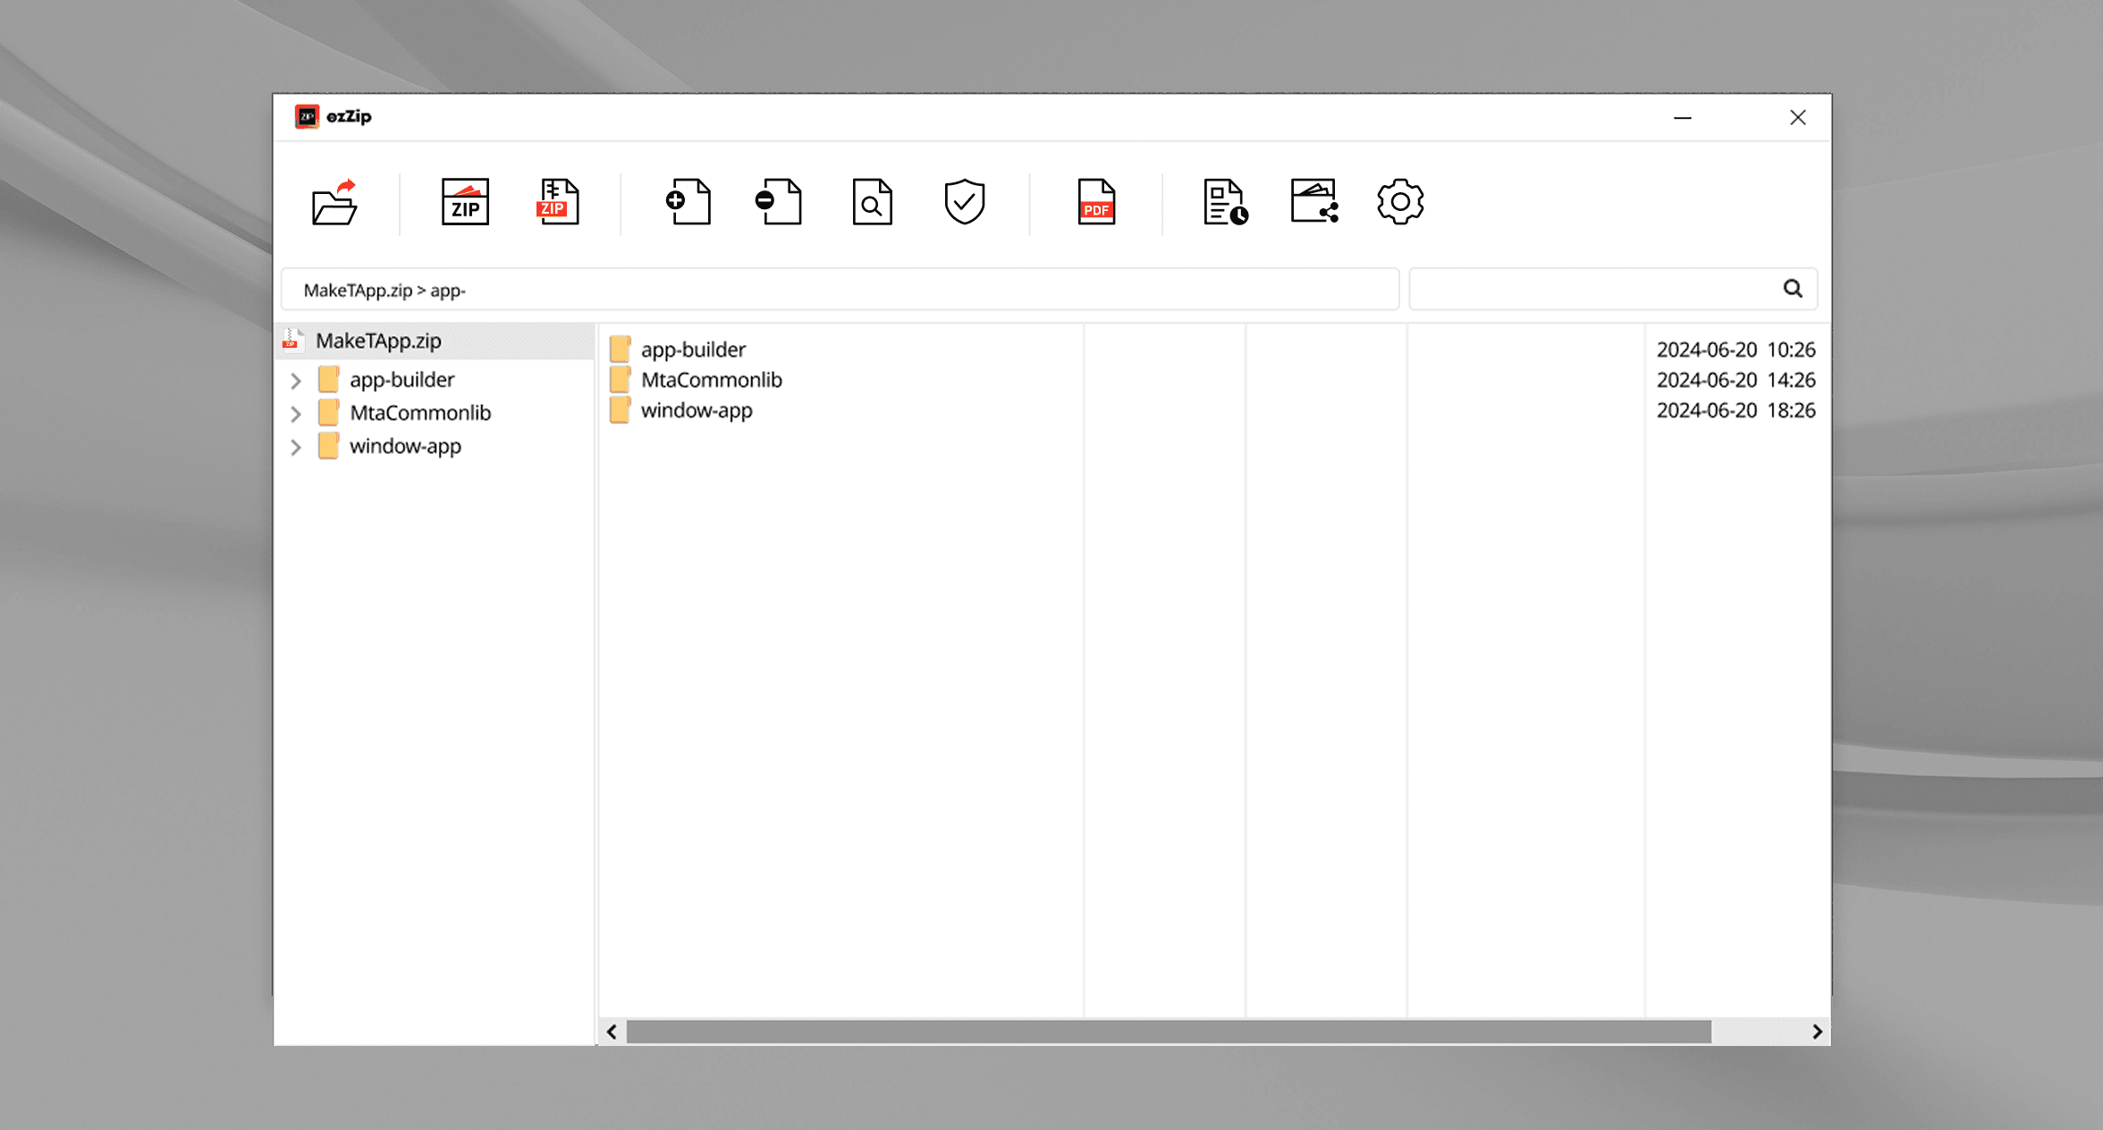This screenshot has width=2103, height=1130.
Task: Click the horizontal scrollbar thumb
Action: coord(1169,1032)
